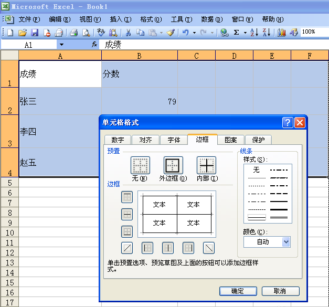Click the Format Painter brush icon

[x=171, y=33]
